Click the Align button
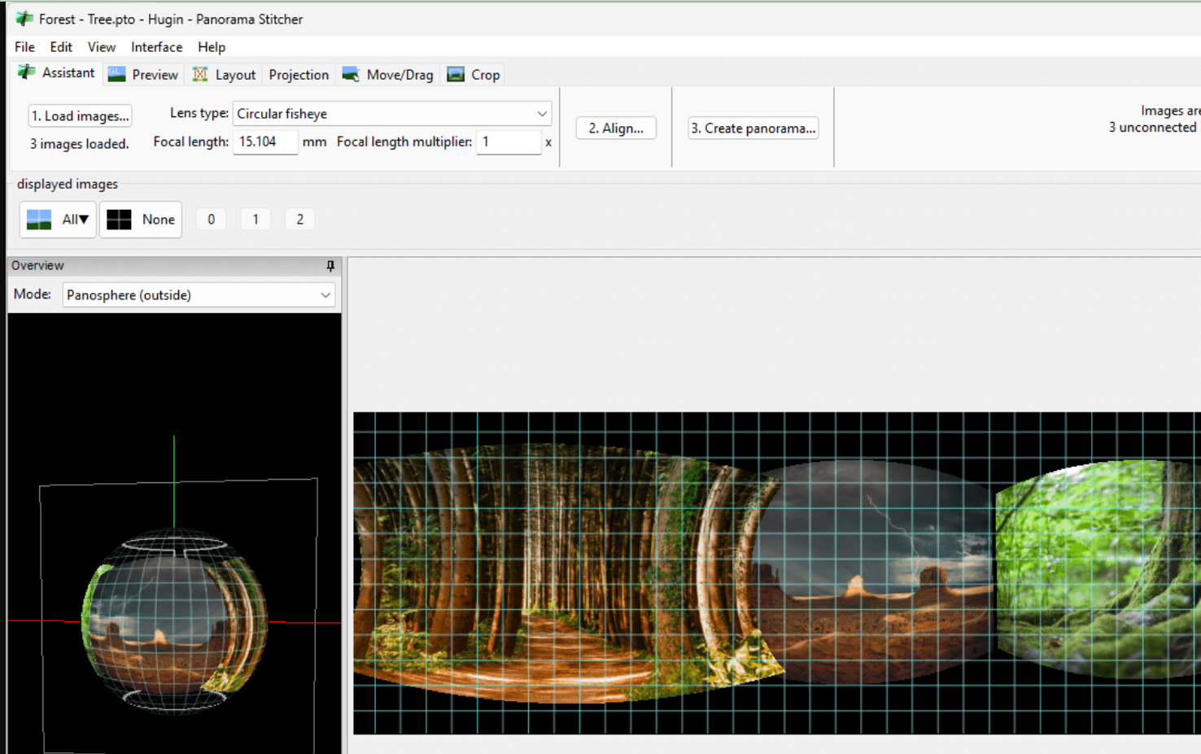1201x754 pixels. [x=616, y=128]
